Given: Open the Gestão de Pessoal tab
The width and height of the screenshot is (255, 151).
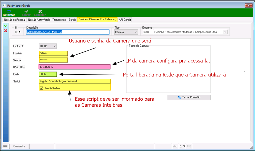Looking at the screenshot, I should (15, 20).
